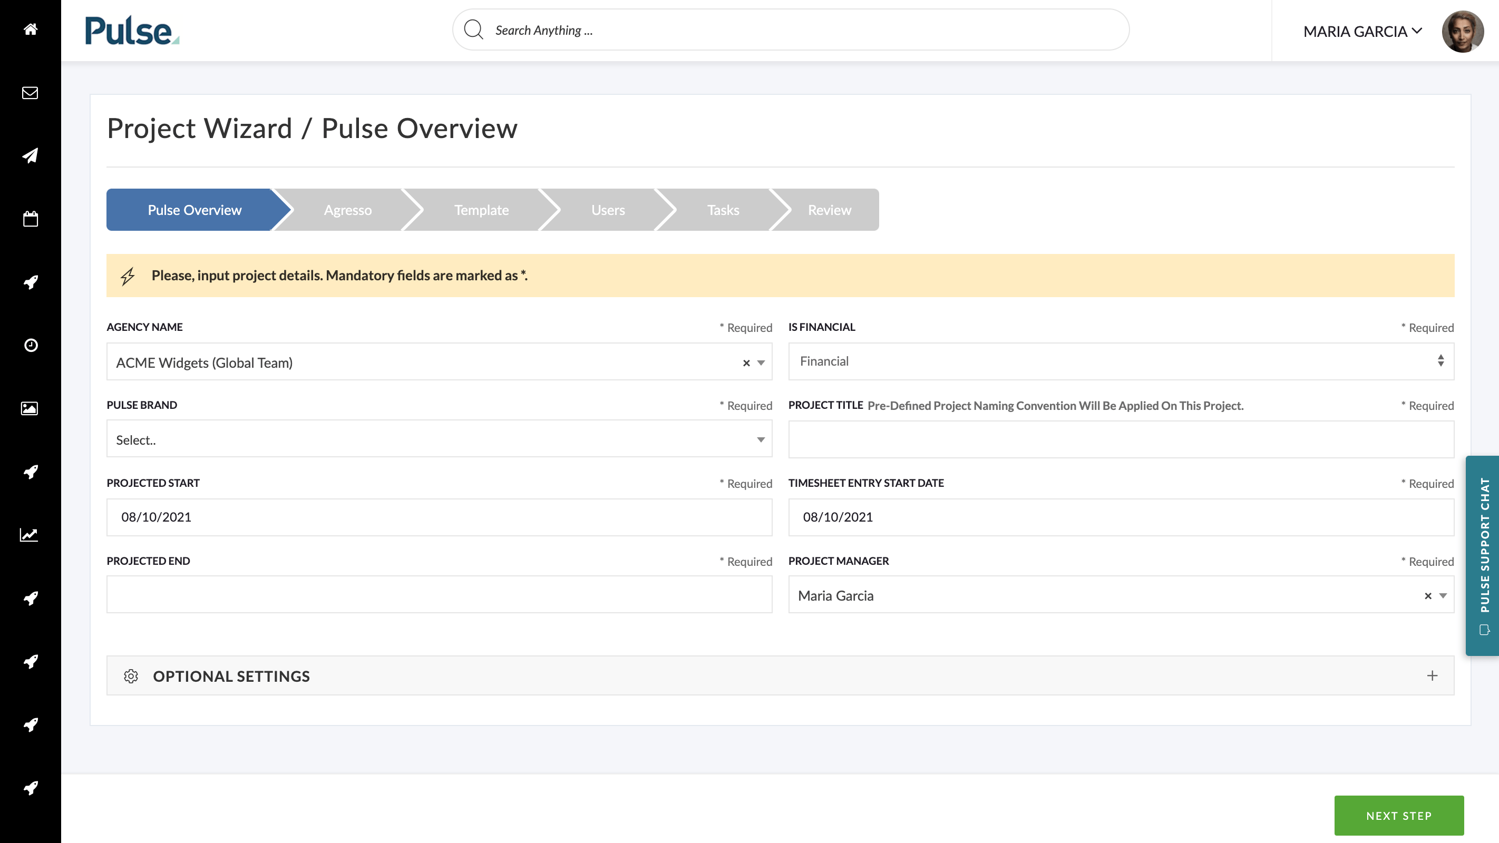Open the MARIA GARCIA user menu
1499x843 pixels.
click(1362, 32)
